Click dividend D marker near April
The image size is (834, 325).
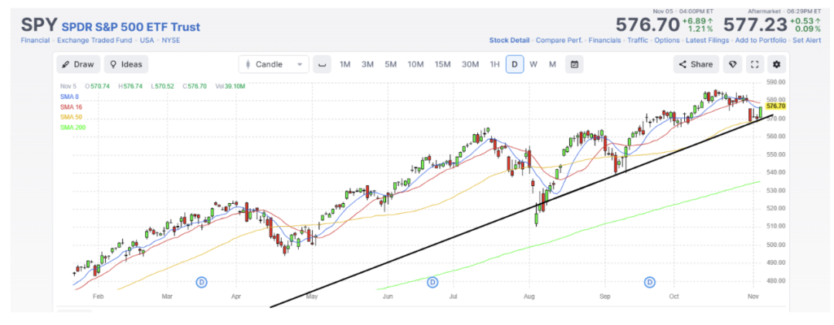click(x=202, y=281)
